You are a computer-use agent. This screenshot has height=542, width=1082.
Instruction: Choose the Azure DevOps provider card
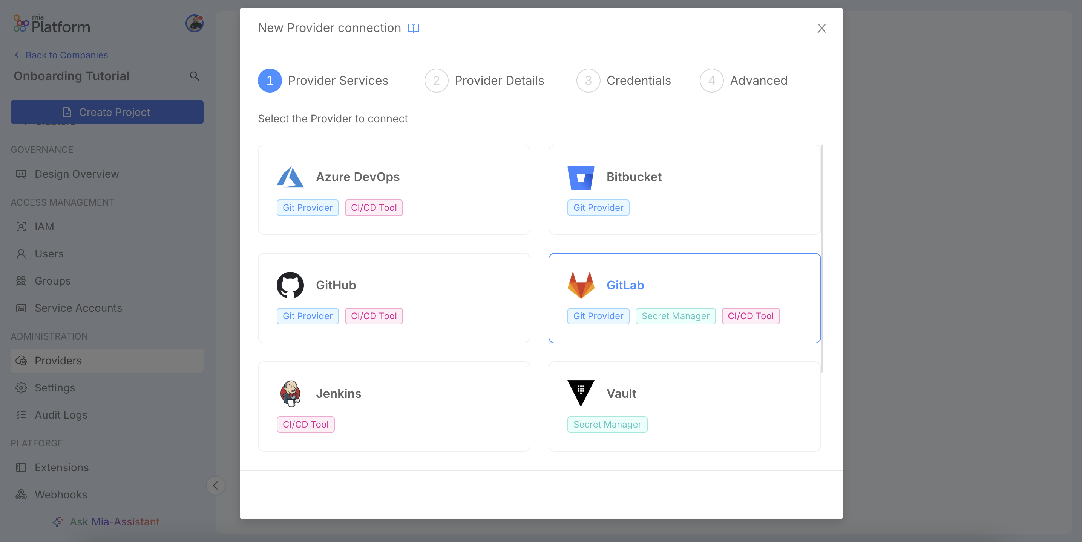pyautogui.click(x=394, y=190)
